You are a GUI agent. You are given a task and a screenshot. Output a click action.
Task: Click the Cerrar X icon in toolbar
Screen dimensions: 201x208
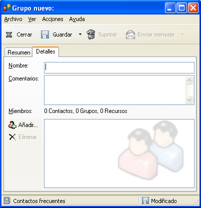point(9,34)
